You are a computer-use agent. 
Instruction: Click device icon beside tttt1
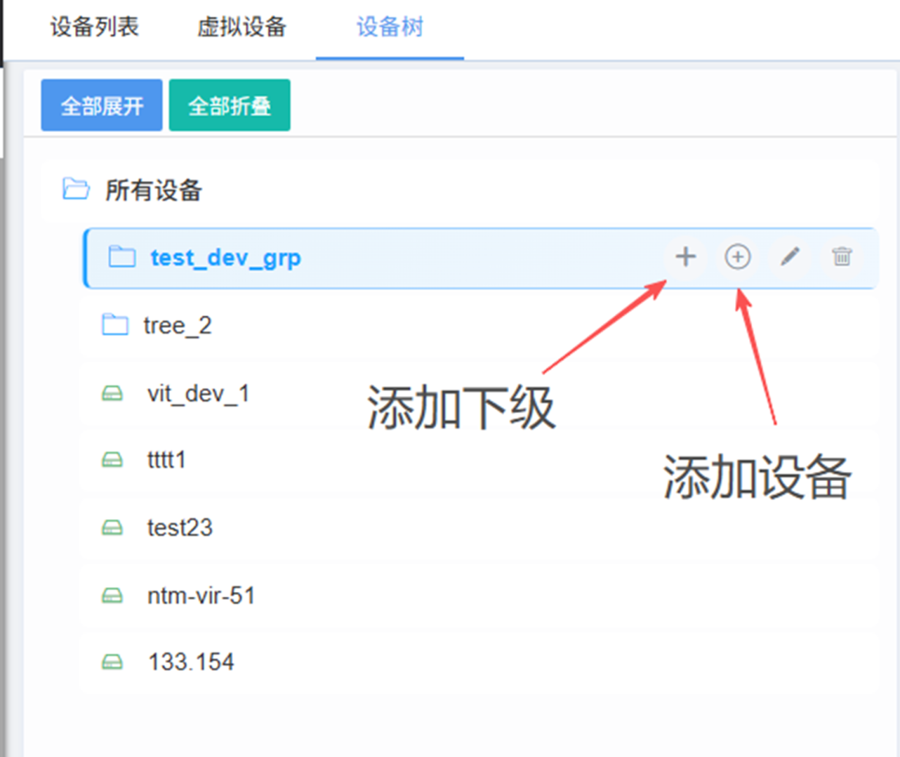(112, 460)
